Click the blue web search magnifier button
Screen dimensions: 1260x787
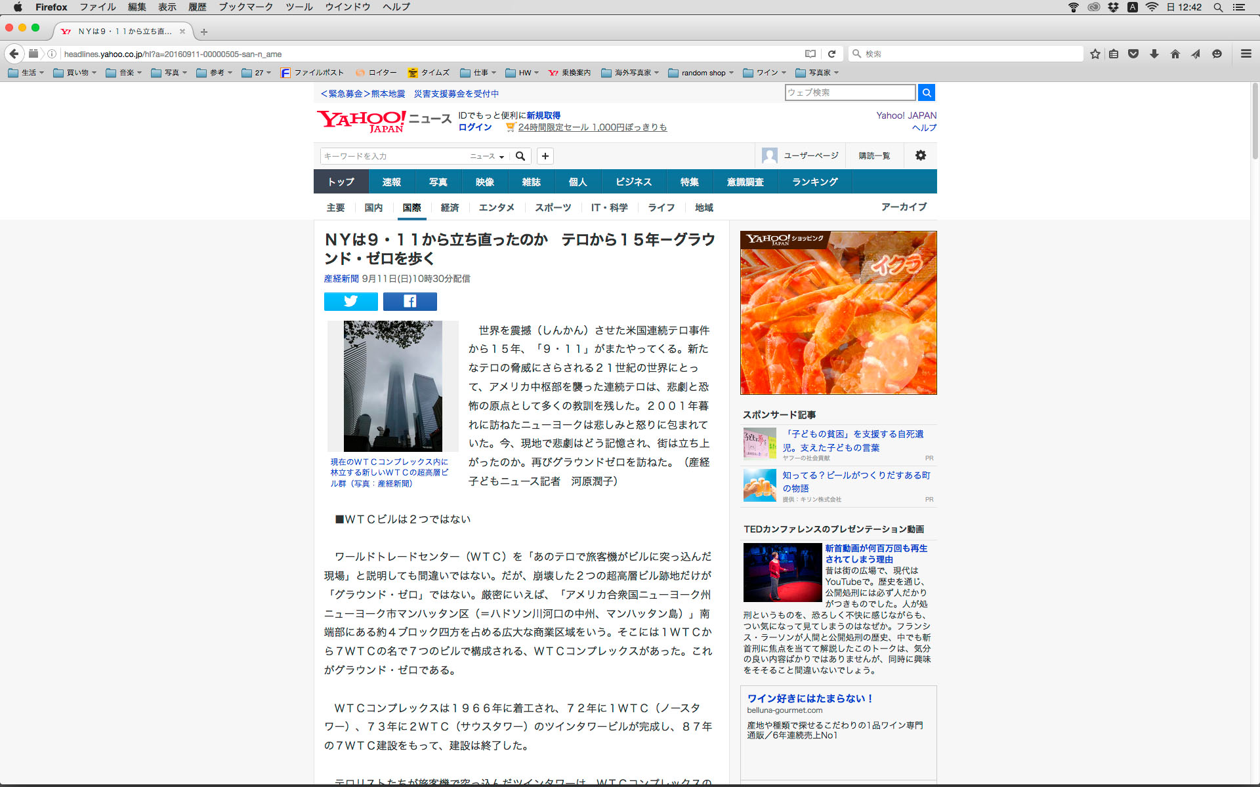point(926,92)
